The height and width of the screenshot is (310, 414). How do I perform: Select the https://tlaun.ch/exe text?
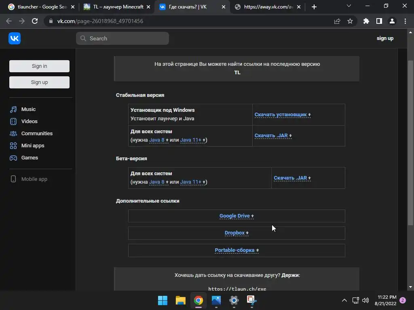point(237,289)
